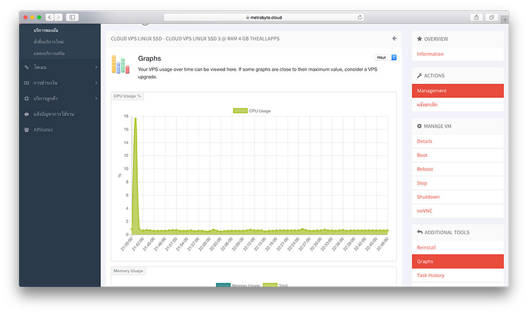Click the Safari back navigation arrow

click(x=49, y=18)
